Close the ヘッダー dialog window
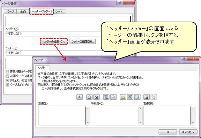The image size is (201, 138). (194, 59)
